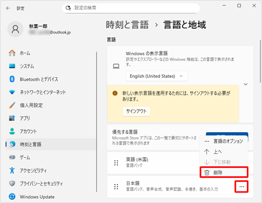
Task: Open ゲーム settings category
Action: point(51,157)
